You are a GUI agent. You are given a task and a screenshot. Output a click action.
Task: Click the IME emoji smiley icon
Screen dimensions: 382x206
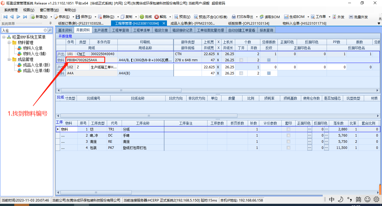click(367, 199)
